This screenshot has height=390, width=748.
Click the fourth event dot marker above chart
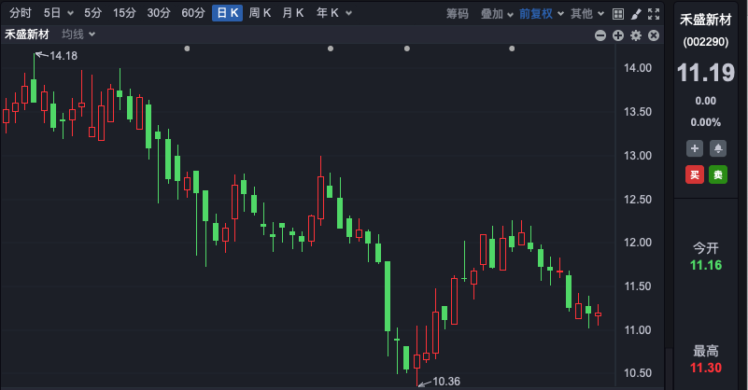click(x=512, y=49)
